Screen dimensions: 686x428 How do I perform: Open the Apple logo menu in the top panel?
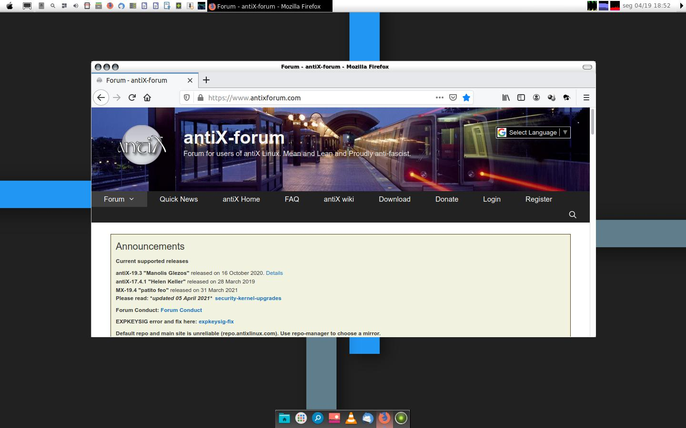[x=10, y=6]
